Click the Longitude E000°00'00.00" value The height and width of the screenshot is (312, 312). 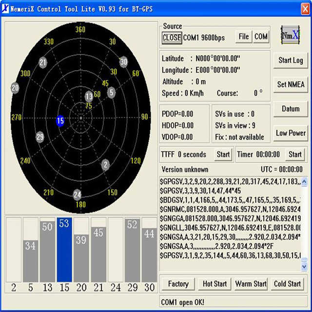point(218,70)
